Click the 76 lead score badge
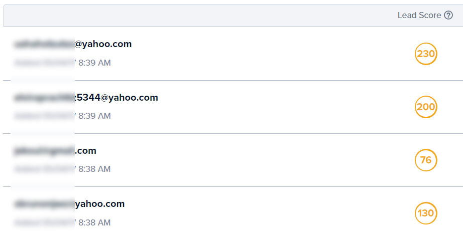Viewport: 463px width, 235px height. pos(426,160)
